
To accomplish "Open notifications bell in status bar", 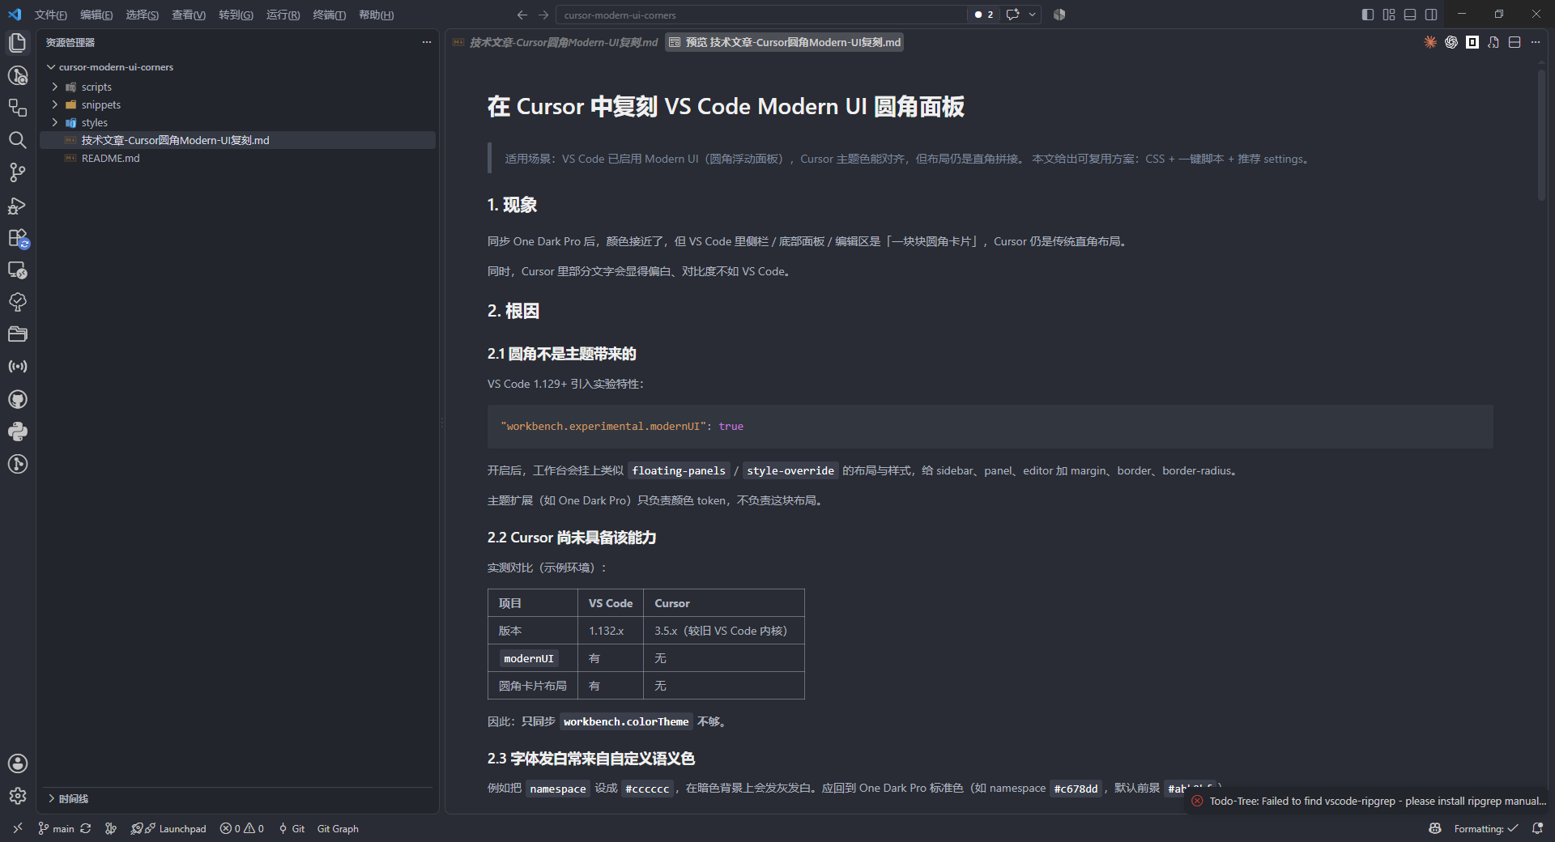I will click(x=1537, y=828).
